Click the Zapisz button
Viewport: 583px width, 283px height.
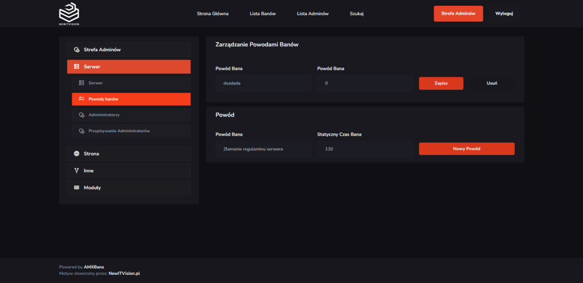441,83
